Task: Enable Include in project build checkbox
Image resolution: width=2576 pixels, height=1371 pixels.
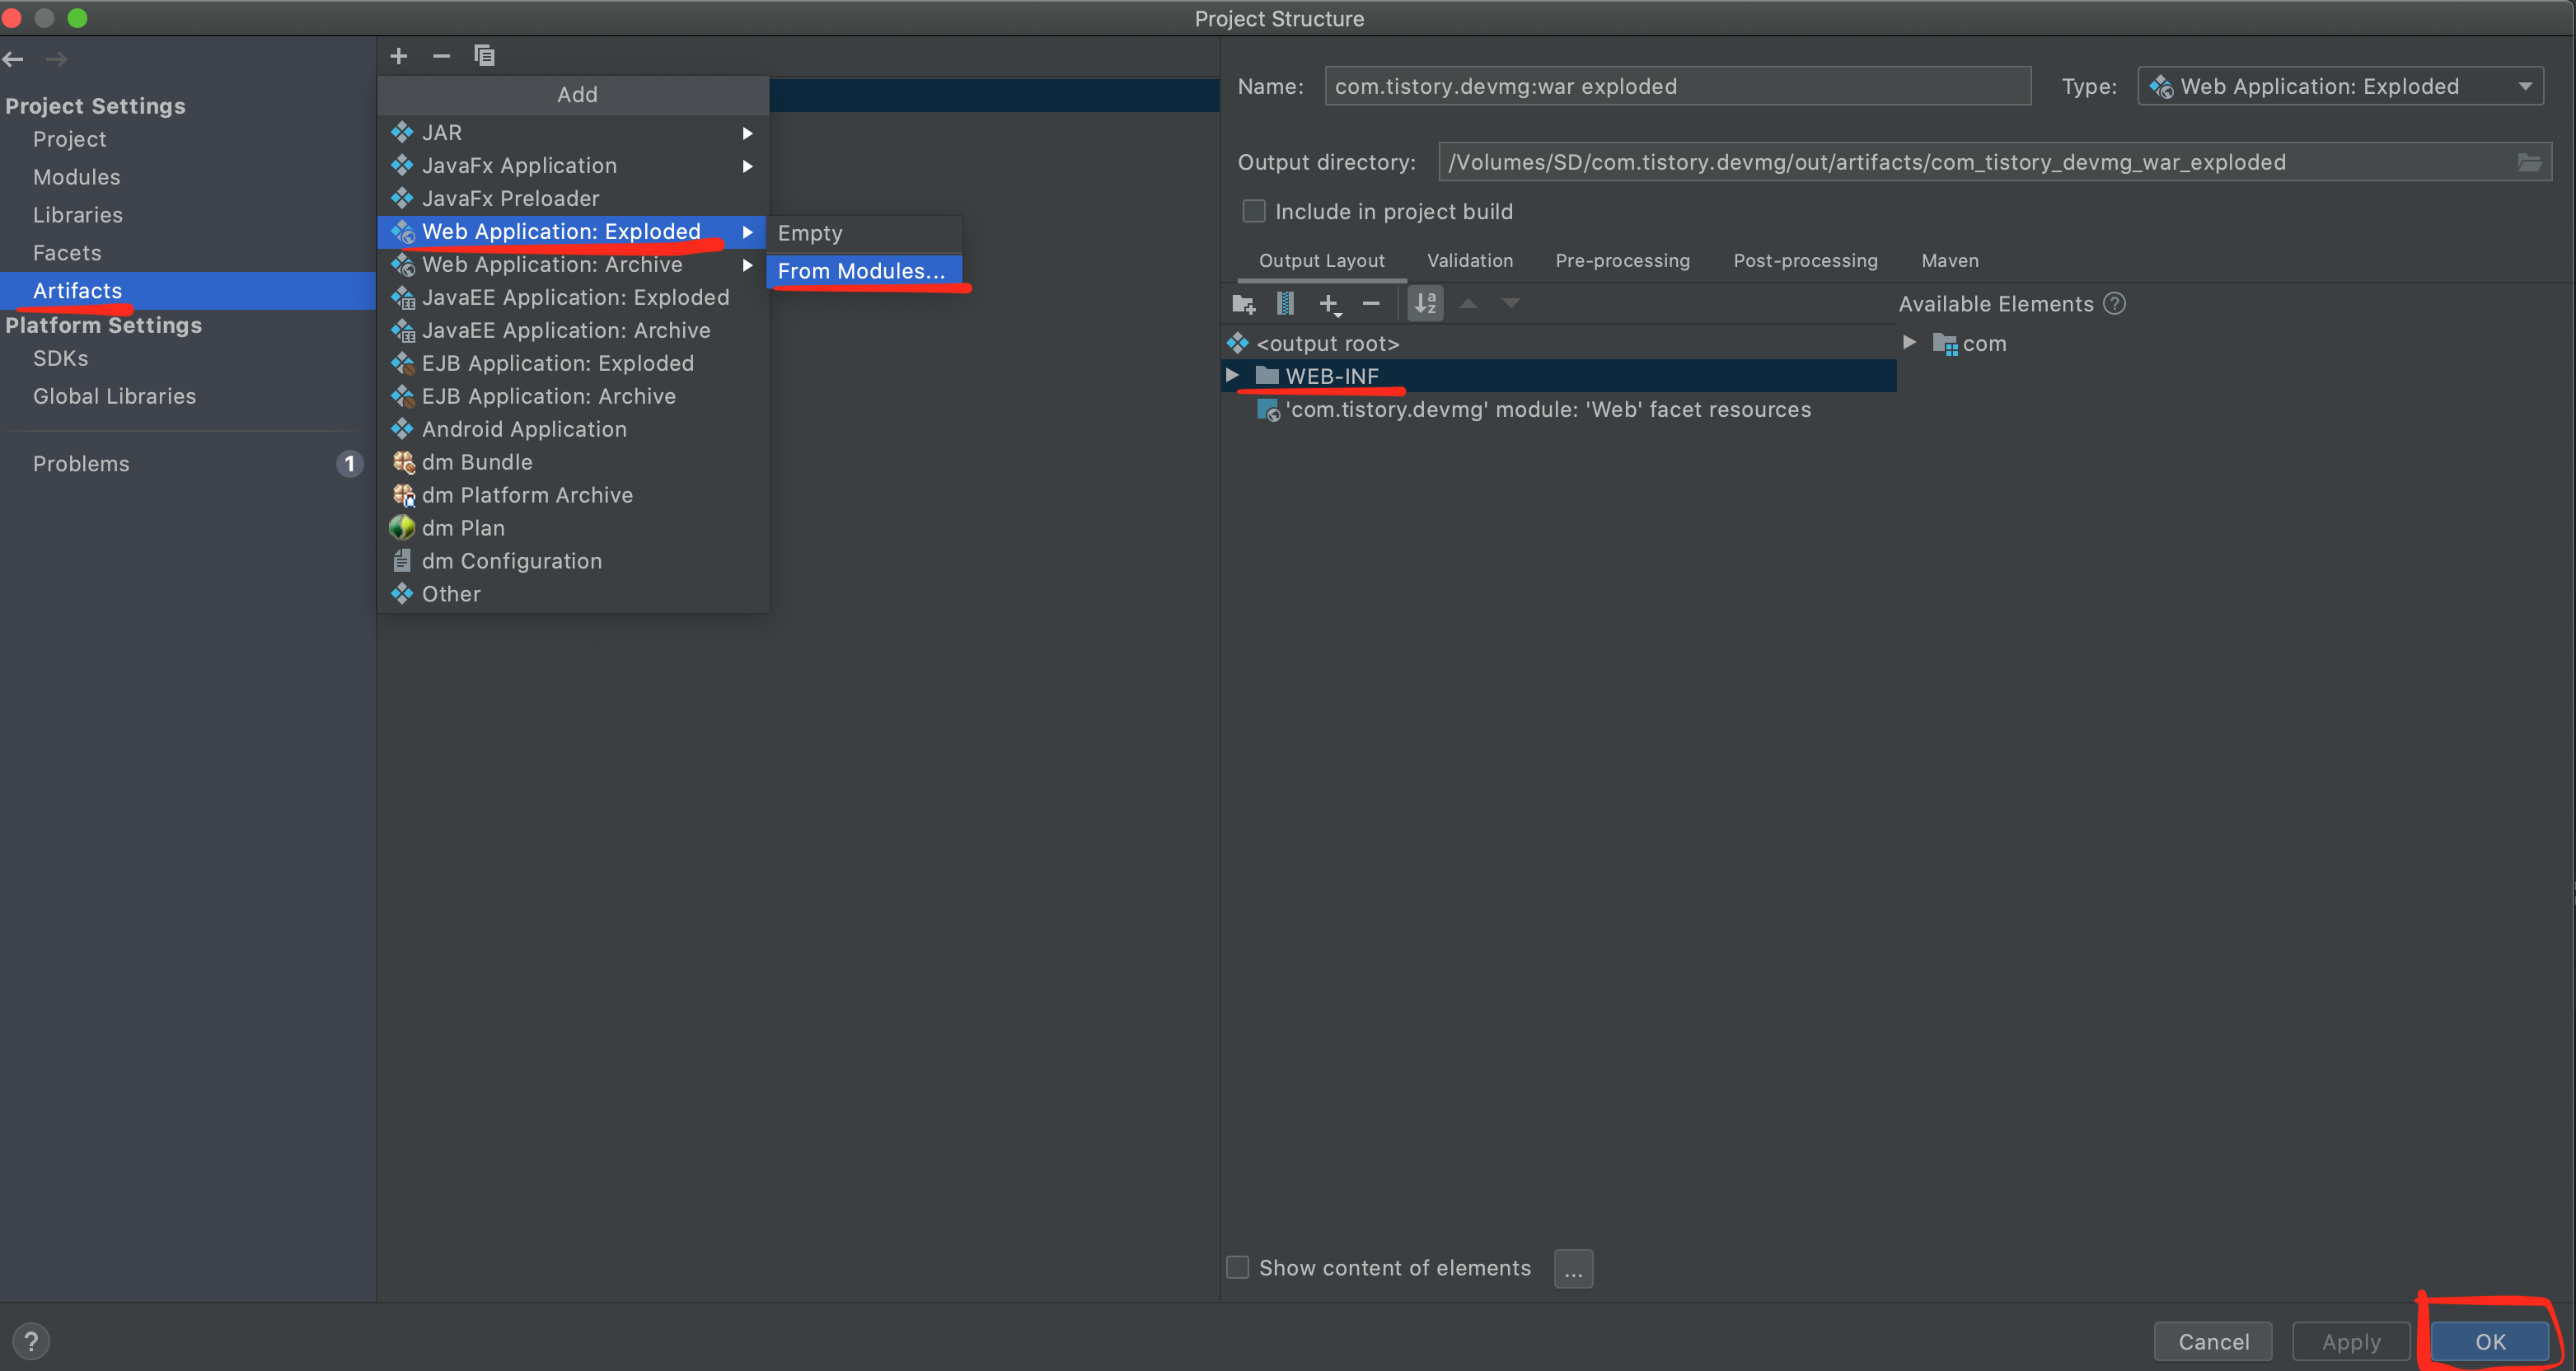Action: coord(1254,211)
